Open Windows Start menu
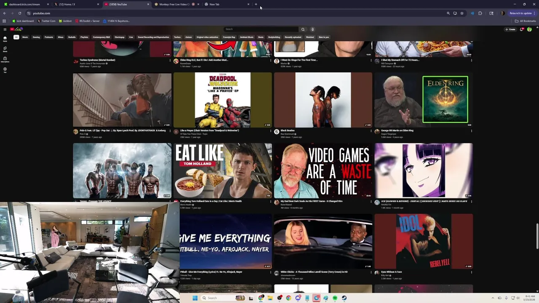 (x=195, y=298)
